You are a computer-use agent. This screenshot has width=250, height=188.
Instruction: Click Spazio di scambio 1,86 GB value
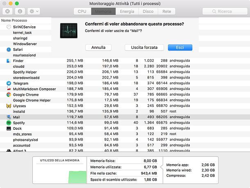point(150,179)
